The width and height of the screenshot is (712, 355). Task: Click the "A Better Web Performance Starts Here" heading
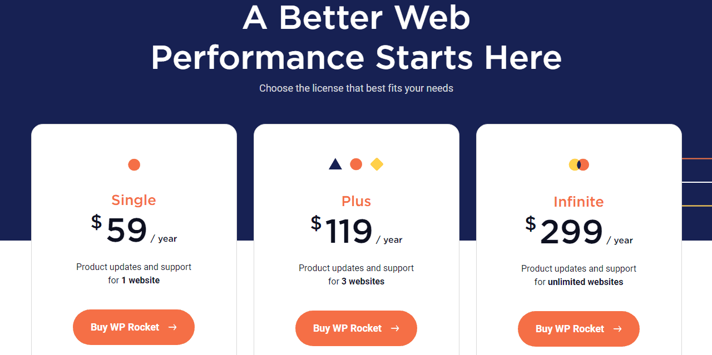coord(356,38)
